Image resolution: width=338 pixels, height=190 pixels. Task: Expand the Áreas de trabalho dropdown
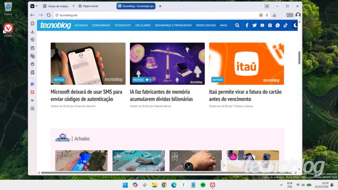73,6
